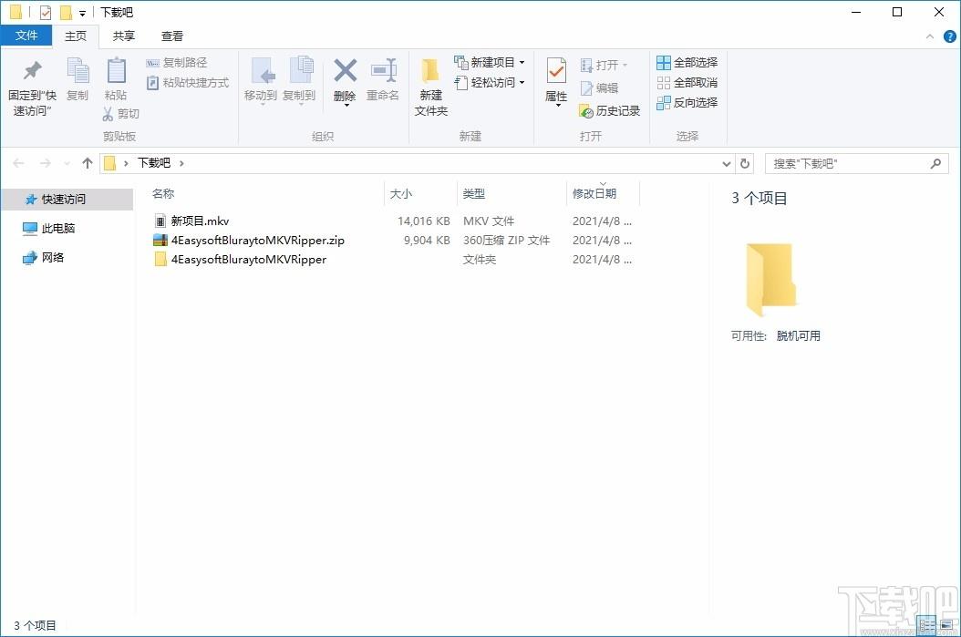
Task: Switch to large icons view layout icon
Action: [947, 625]
